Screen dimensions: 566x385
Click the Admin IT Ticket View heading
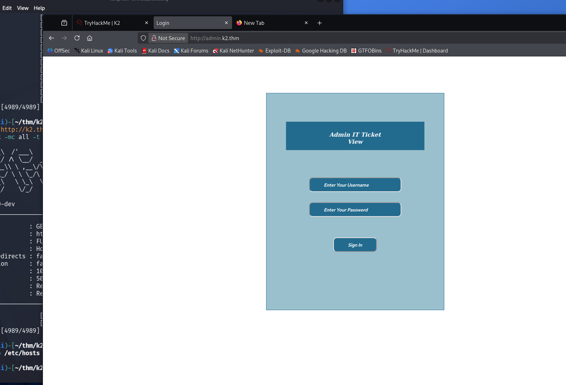[355, 138]
